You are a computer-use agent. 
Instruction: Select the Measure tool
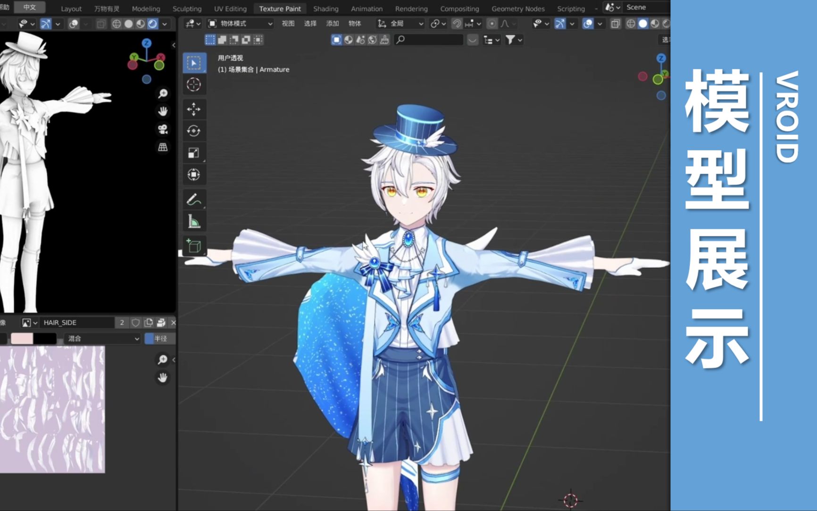pyautogui.click(x=194, y=221)
